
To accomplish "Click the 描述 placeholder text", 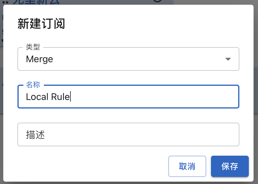I will (36, 135).
